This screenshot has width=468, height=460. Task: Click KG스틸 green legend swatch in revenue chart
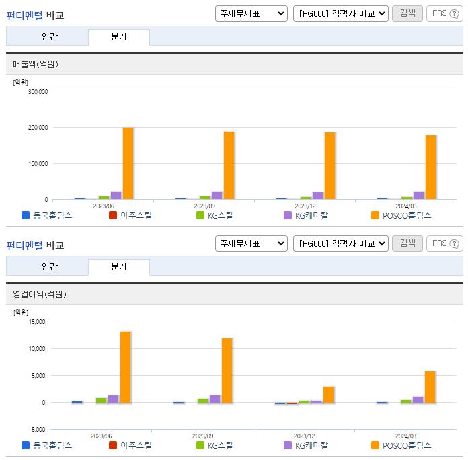(x=200, y=215)
